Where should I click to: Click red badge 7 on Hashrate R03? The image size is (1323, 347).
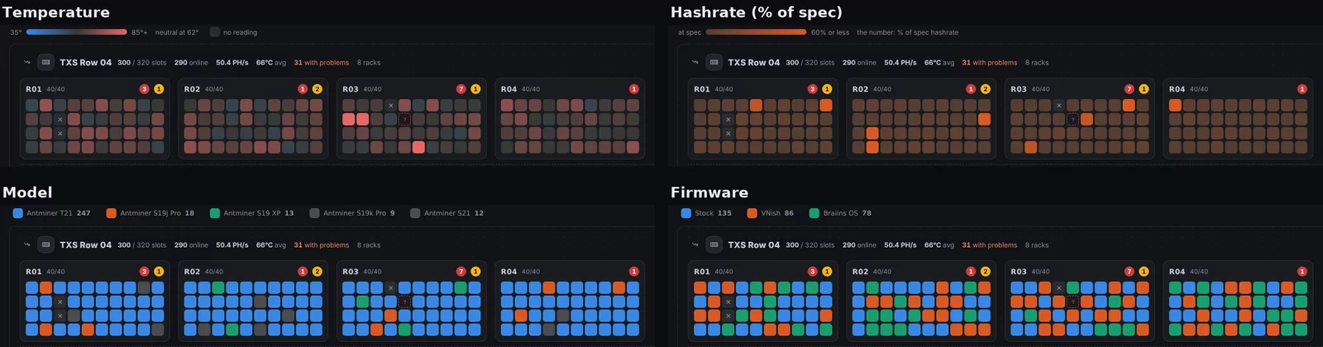click(1129, 89)
